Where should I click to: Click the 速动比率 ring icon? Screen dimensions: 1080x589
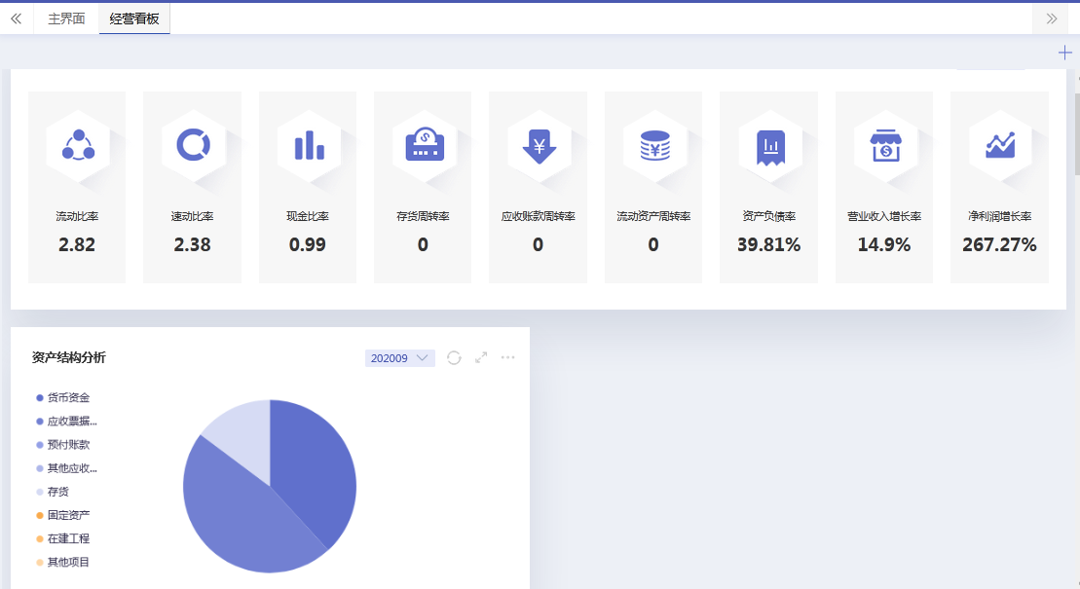click(192, 146)
